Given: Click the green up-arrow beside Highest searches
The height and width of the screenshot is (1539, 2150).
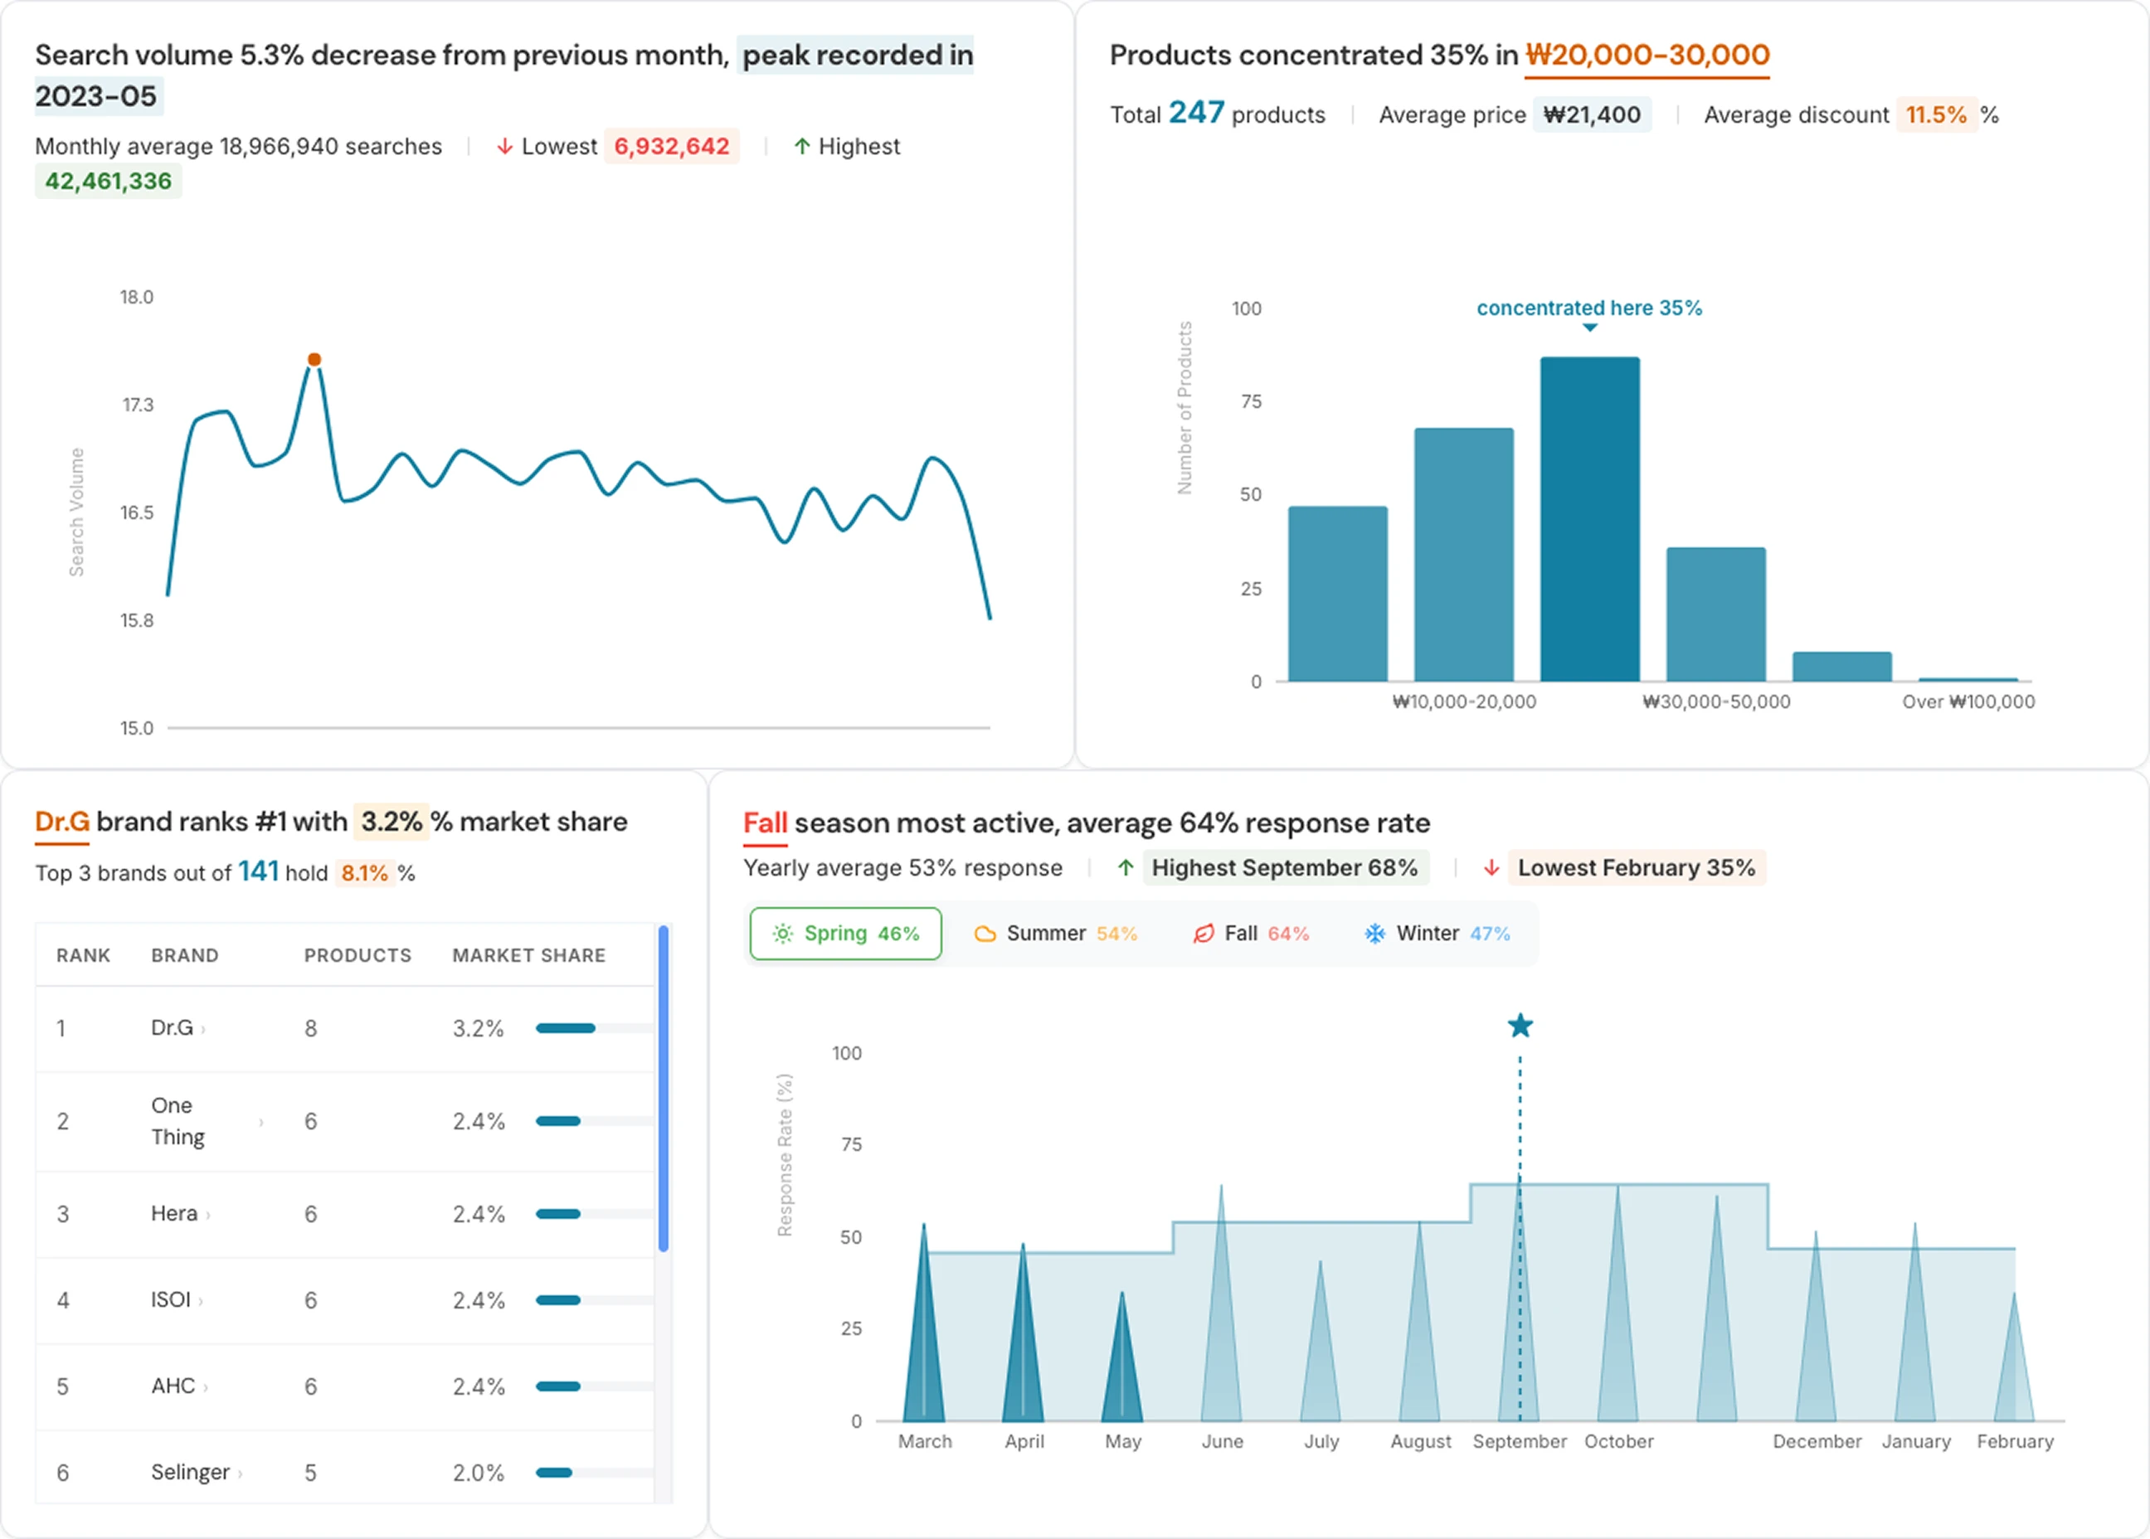Looking at the screenshot, I should point(801,147).
